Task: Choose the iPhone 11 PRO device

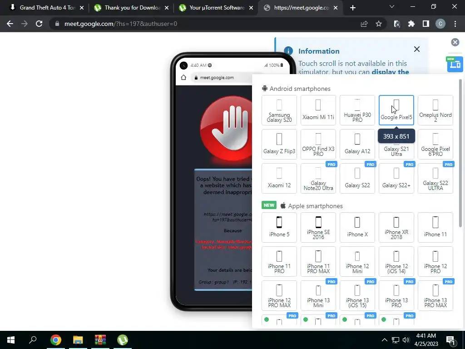Action: tap(279, 261)
